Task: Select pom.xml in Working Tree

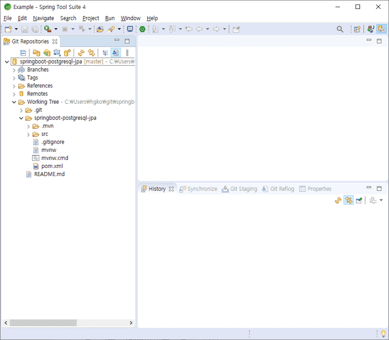Action: tap(52, 166)
